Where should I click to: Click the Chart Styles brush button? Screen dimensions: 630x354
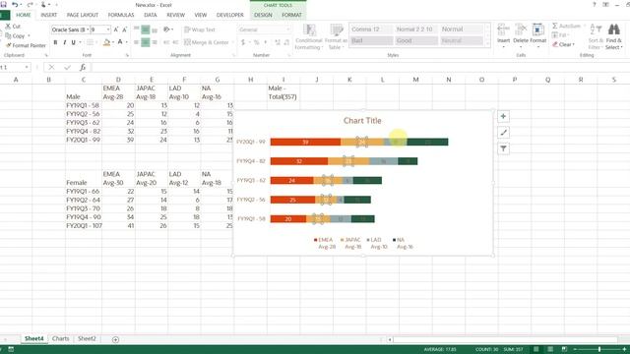503,133
